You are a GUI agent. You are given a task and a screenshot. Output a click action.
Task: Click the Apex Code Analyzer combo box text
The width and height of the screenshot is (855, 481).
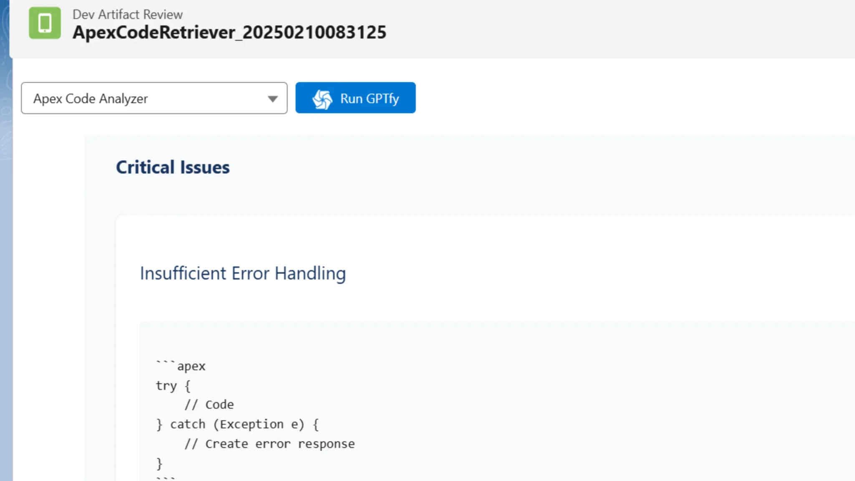coord(91,99)
